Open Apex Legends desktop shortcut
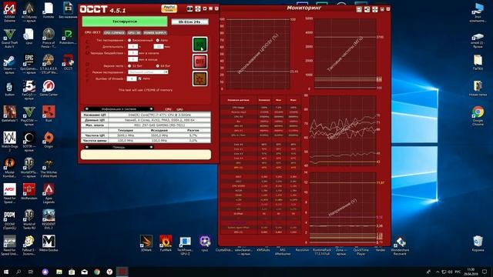493x277 pixels. click(49, 194)
